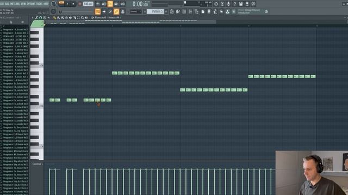
Task: Select the Delete tool in piano roll
Action: click(66, 18)
